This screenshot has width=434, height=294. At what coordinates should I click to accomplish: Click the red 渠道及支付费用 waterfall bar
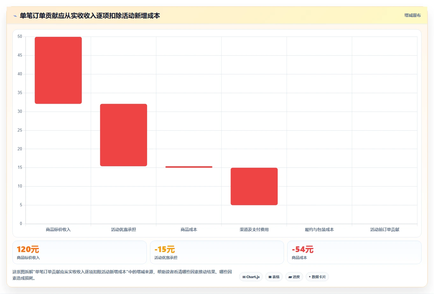point(254,186)
